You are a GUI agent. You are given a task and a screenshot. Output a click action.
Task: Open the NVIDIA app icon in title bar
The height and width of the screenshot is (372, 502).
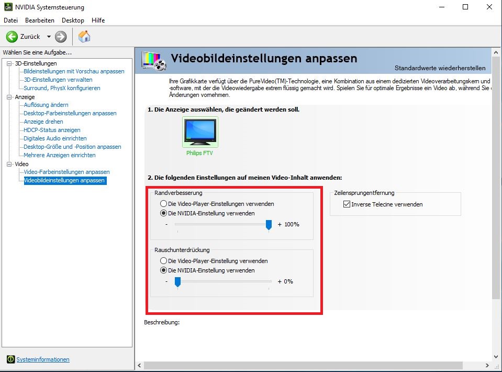click(8, 7)
